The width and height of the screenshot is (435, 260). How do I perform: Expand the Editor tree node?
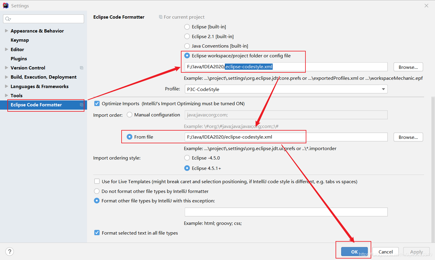click(x=6, y=49)
